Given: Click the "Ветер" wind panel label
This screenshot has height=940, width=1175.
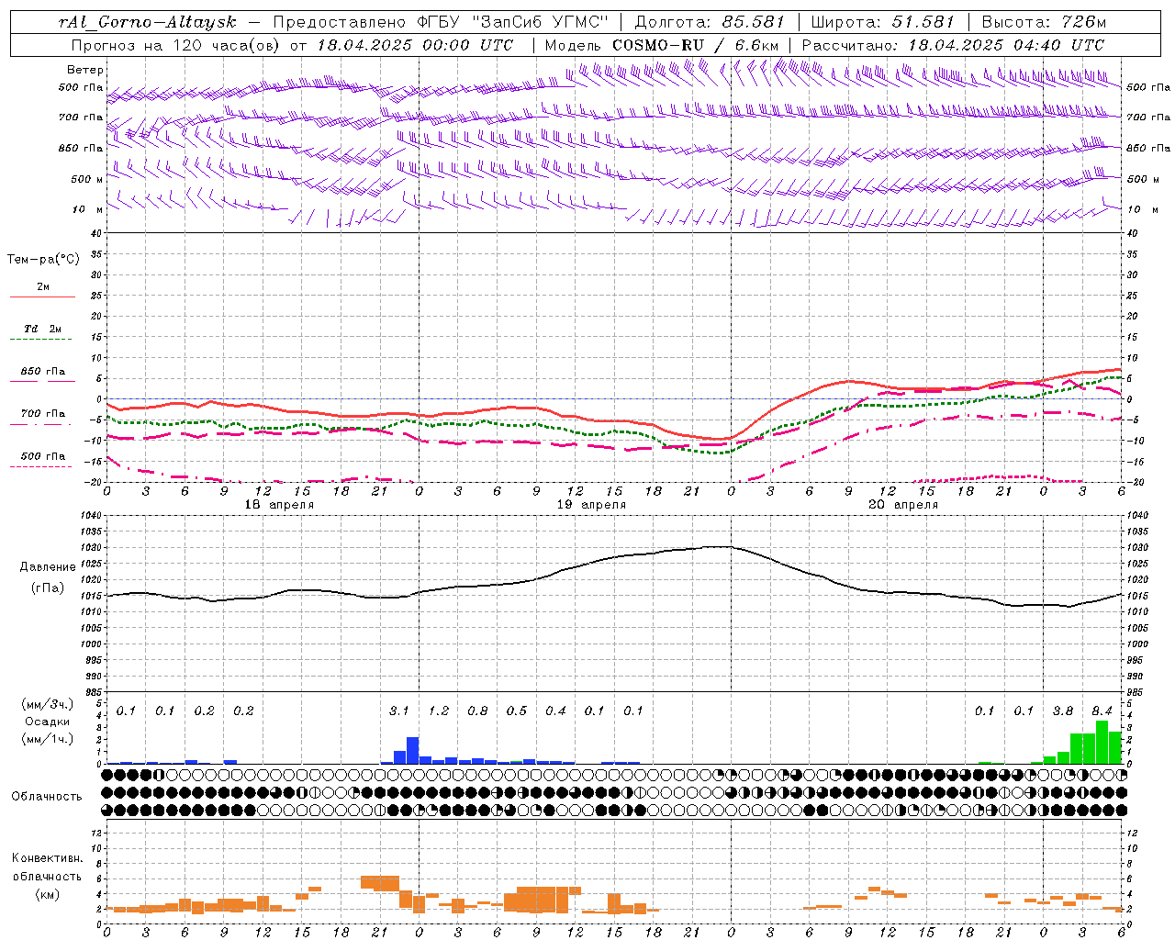Looking at the screenshot, I should pyautogui.click(x=85, y=70).
